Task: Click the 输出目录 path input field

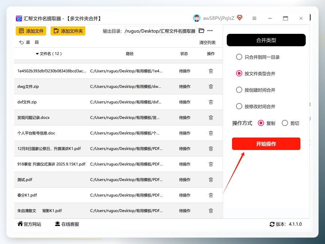Action: pos(160,31)
